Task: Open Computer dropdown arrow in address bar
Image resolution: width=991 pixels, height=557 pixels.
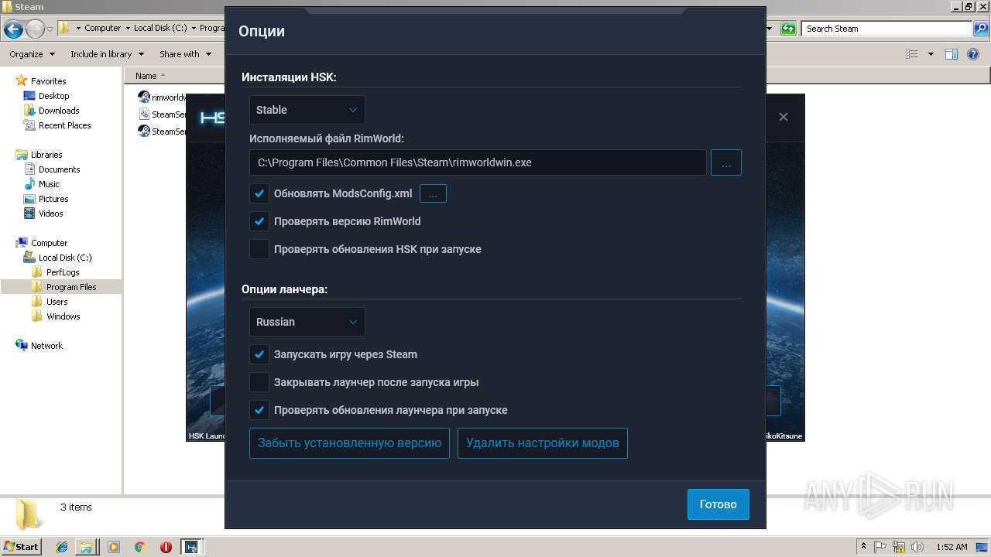Action: click(x=128, y=29)
